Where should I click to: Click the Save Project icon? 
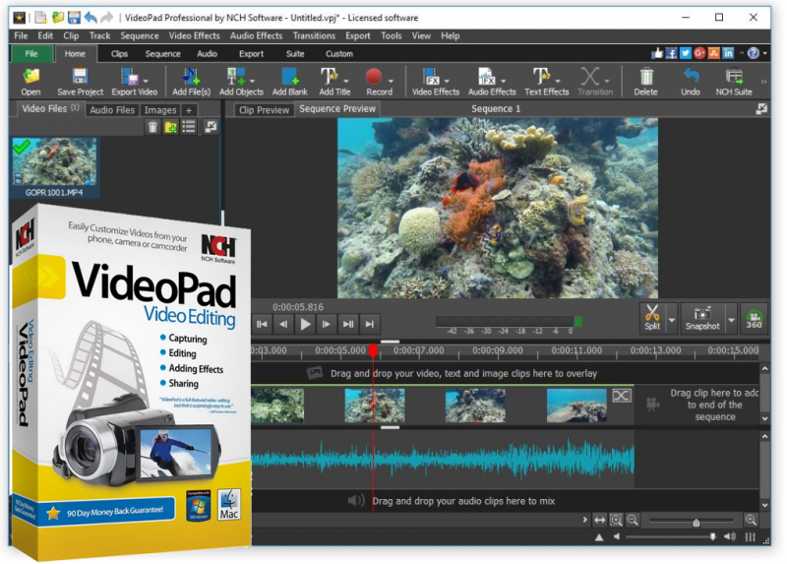coord(80,82)
